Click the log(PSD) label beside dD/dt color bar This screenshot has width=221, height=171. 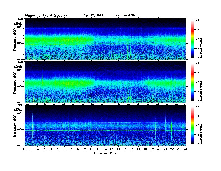click(201, 91)
